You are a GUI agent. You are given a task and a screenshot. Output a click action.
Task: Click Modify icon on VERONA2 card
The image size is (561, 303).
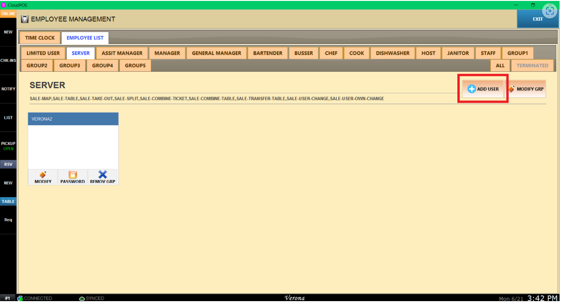[43, 174]
